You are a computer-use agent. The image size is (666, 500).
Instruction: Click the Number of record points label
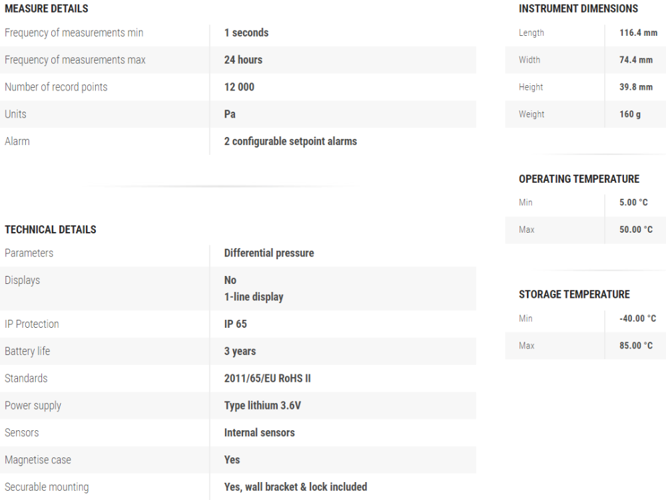[56, 87]
